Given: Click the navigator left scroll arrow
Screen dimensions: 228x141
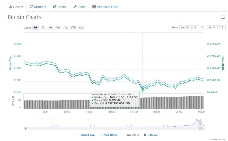Looking at the screenshot, I should [25, 129].
